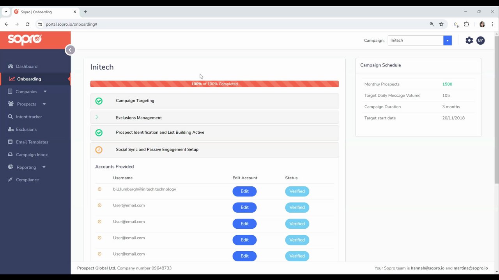
Task: Click the clock icon beside bill.lumbergh@initech.technology
Action: coord(99,189)
